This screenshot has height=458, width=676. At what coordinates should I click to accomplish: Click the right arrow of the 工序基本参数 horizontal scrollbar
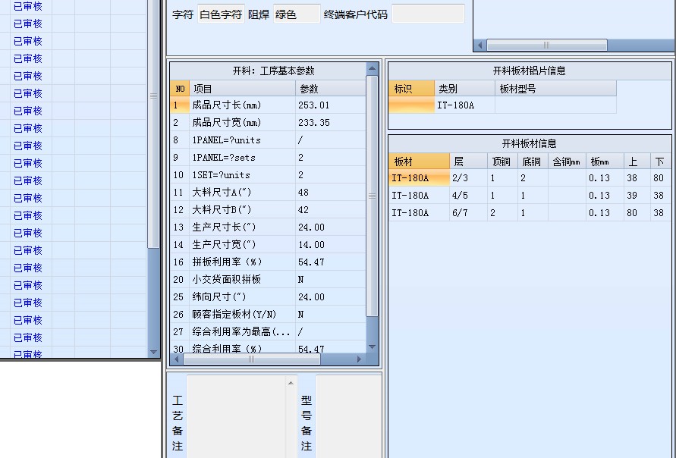pos(359,359)
